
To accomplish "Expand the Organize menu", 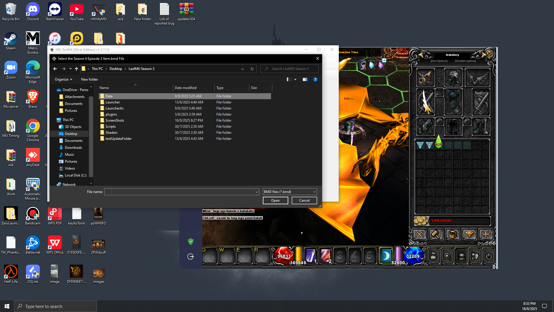I will click(63, 79).
